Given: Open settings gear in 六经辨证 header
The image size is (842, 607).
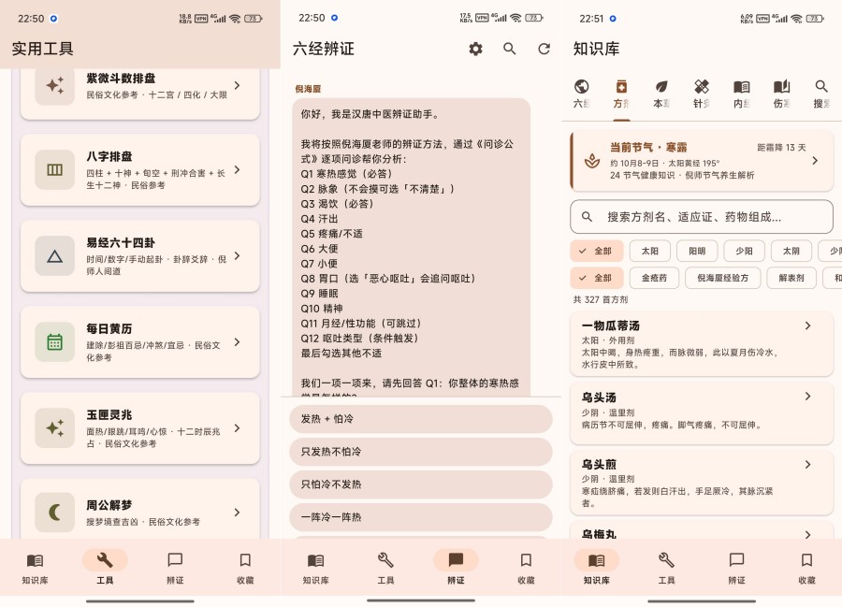Looking at the screenshot, I should click(x=475, y=49).
